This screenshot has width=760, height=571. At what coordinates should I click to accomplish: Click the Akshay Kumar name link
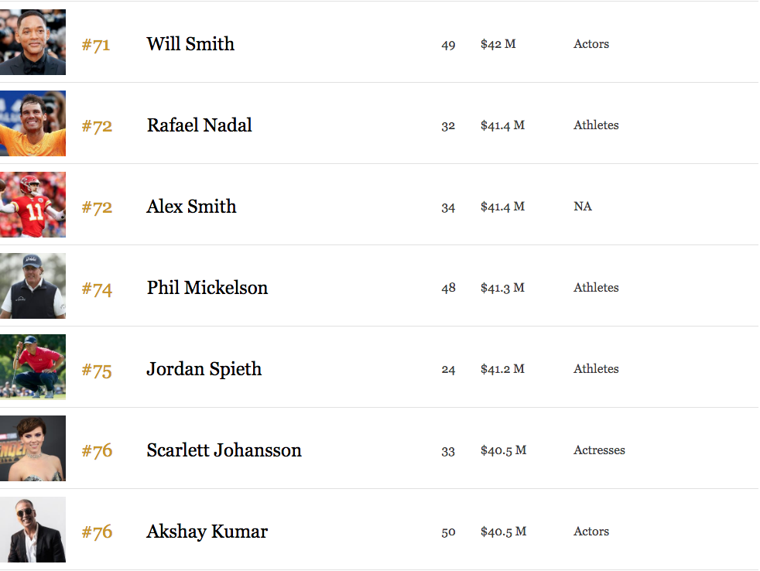[207, 532]
